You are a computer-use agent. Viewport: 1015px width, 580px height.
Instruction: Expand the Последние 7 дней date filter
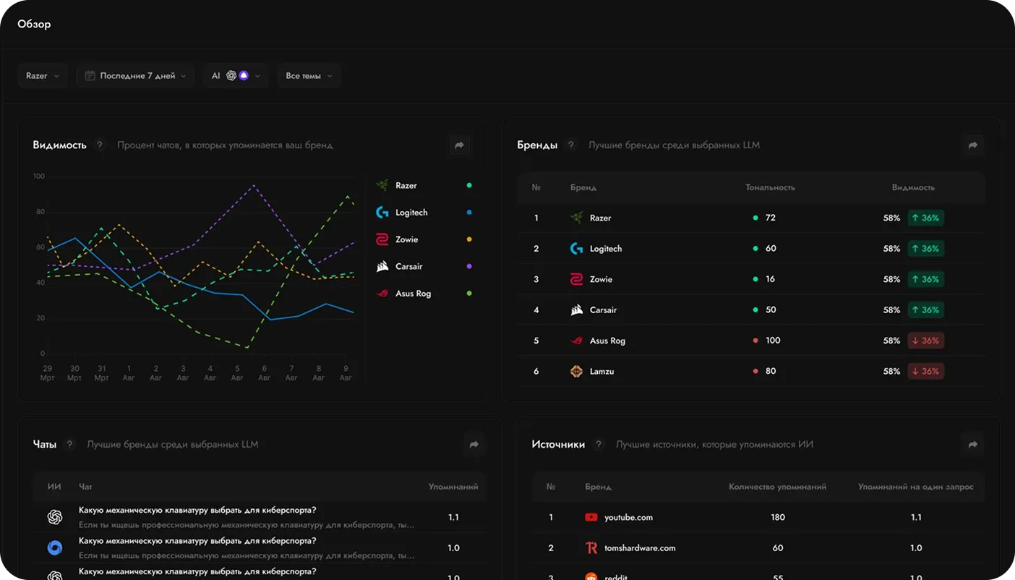click(135, 76)
